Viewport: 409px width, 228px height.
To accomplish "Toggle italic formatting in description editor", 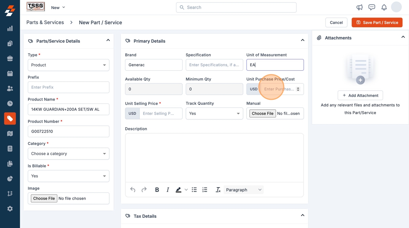I will click(168, 190).
